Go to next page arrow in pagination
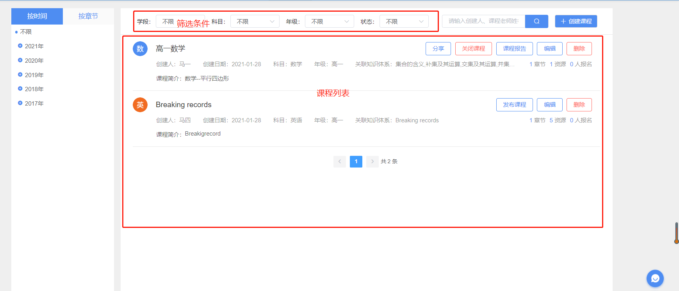Image resolution: width=679 pixels, height=291 pixels. [372, 162]
